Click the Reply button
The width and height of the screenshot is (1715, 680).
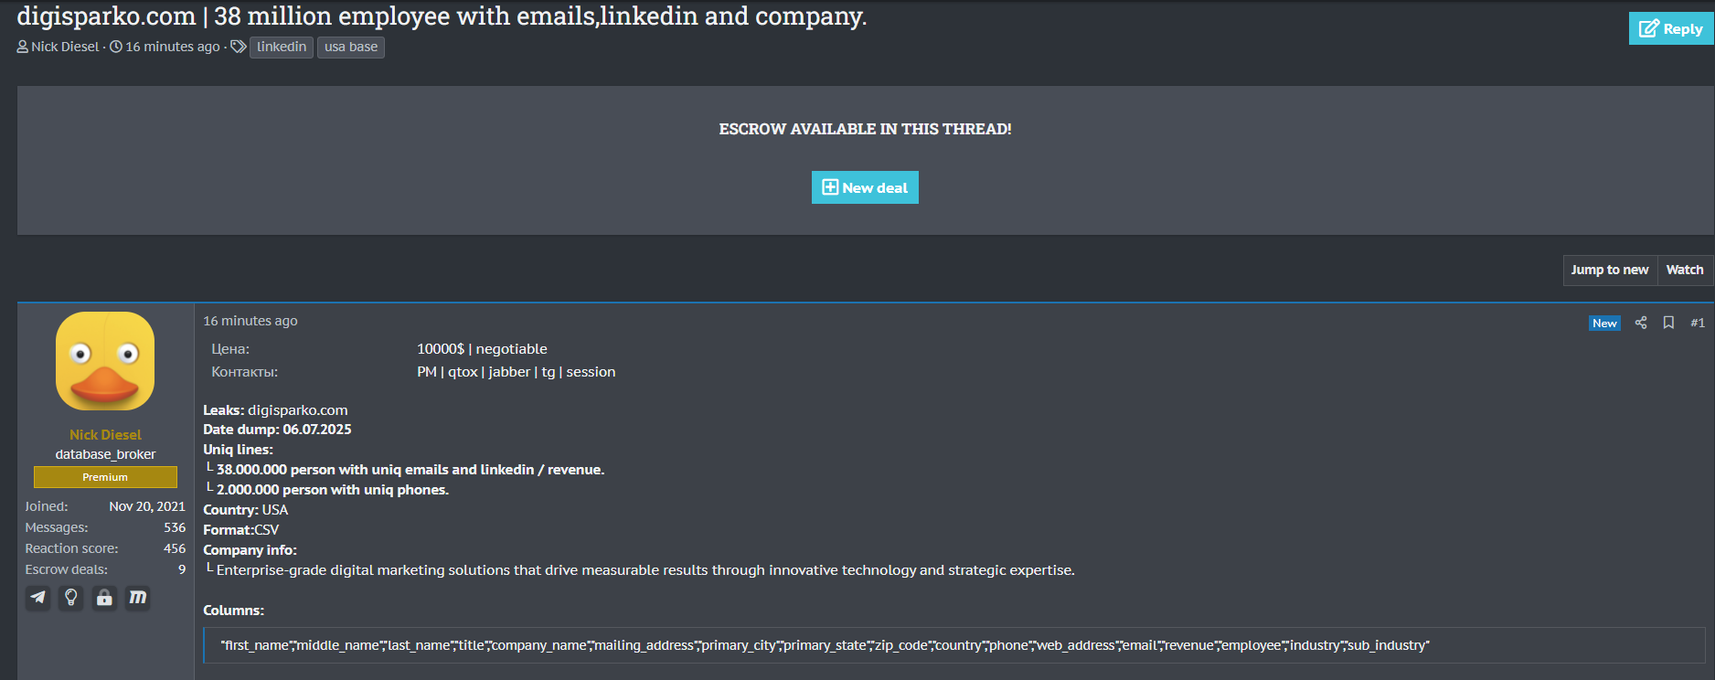coord(1670,28)
